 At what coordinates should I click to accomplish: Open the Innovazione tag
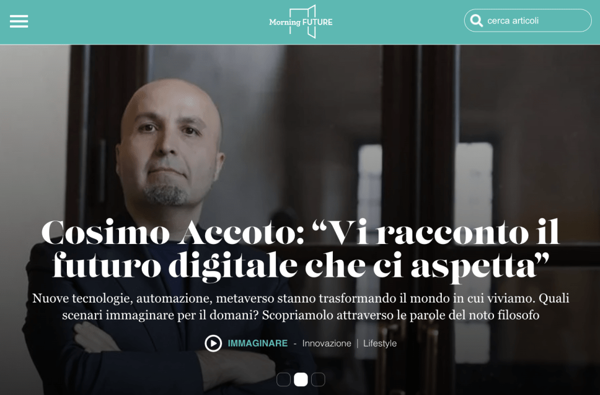pos(327,344)
